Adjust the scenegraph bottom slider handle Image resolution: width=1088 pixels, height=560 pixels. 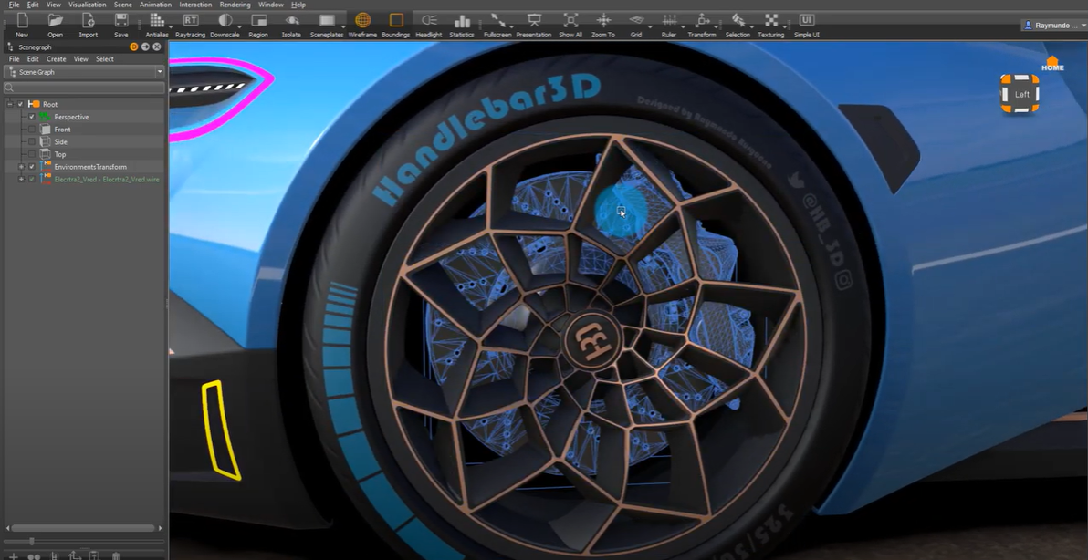[x=31, y=541]
